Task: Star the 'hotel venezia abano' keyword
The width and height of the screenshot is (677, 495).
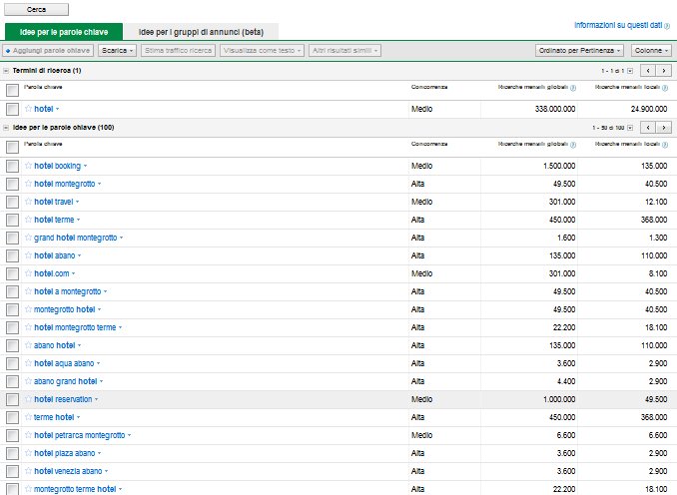Action: pos(29,471)
